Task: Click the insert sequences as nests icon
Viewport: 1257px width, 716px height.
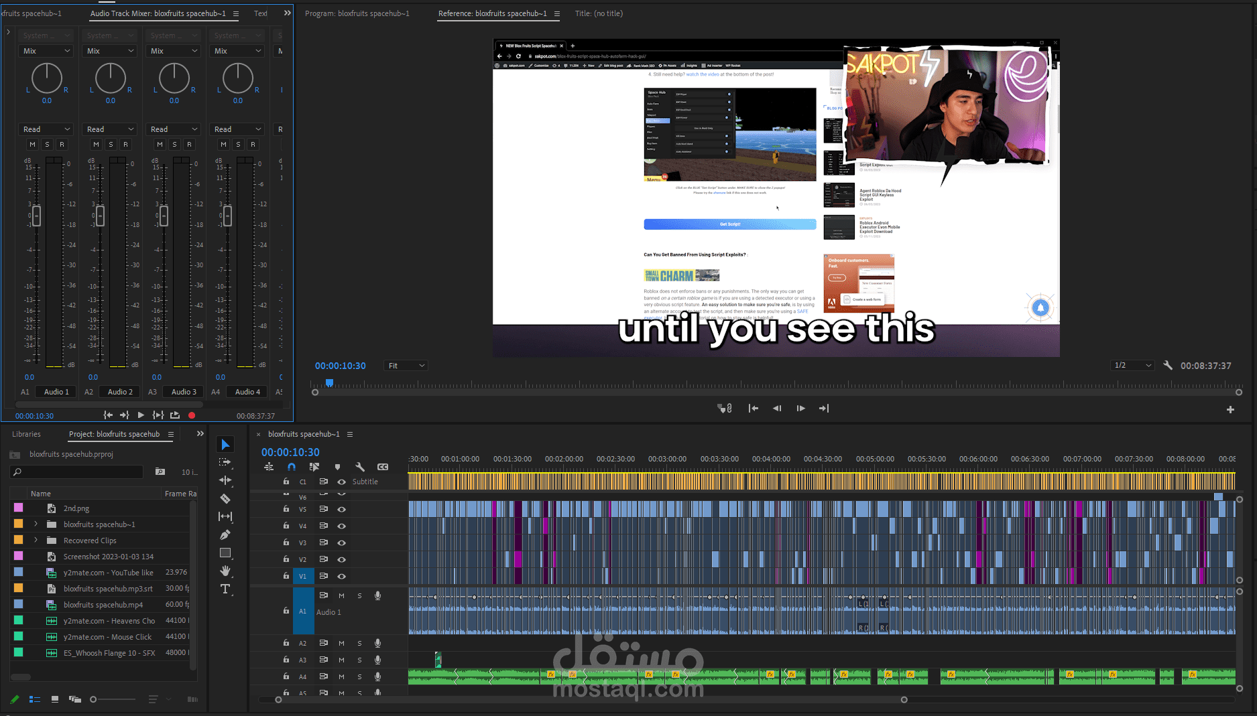Action: coord(269,467)
